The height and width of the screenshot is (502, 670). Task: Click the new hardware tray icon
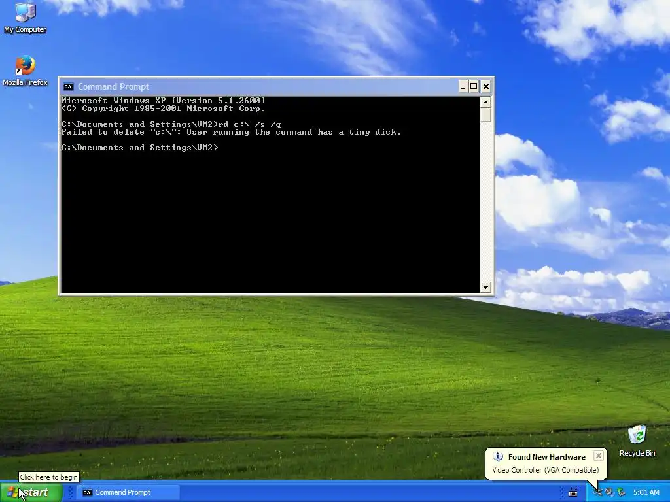tap(597, 493)
